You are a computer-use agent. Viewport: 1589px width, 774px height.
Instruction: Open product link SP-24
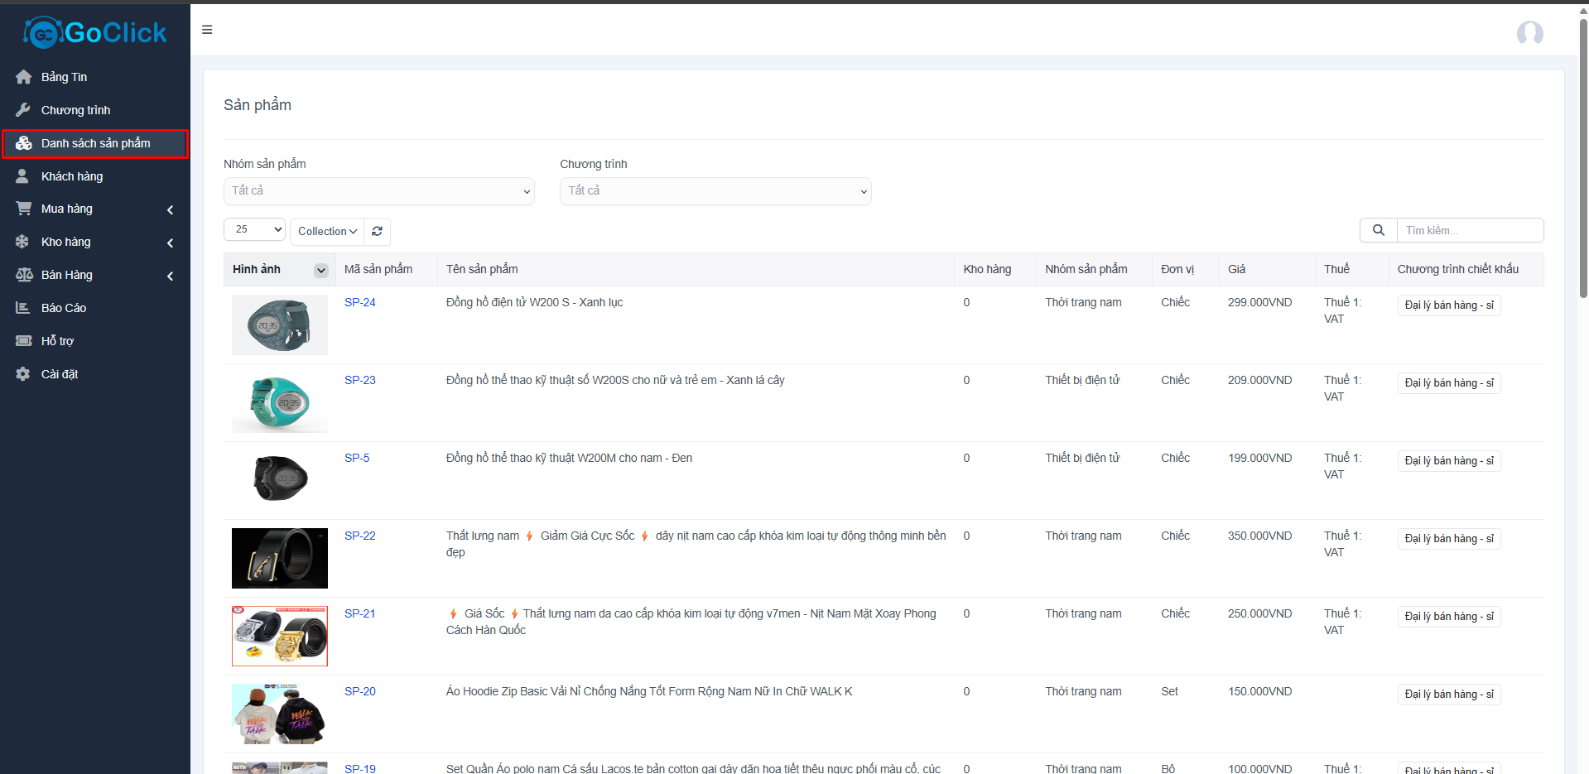[x=359, y=303]
